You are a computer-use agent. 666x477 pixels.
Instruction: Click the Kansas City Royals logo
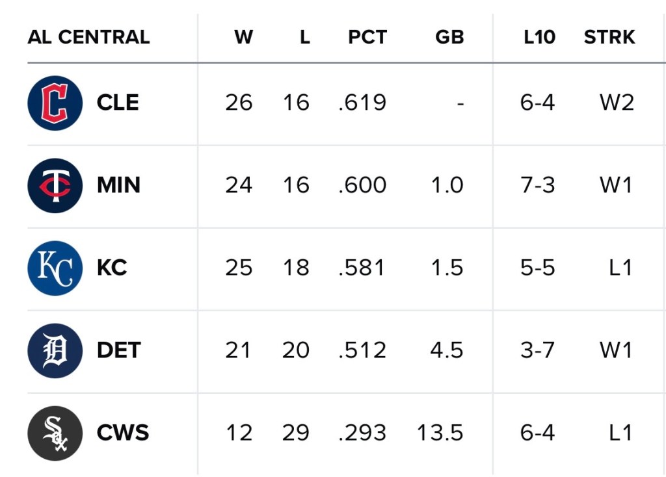tap(55, 268)
